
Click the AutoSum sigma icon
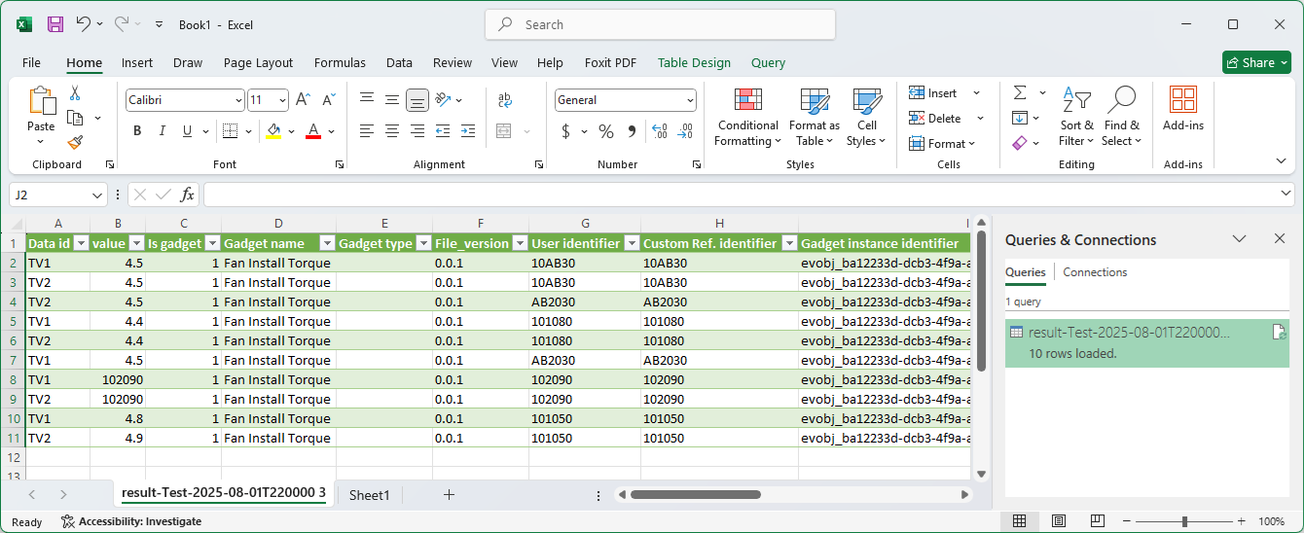point(1020,92)
